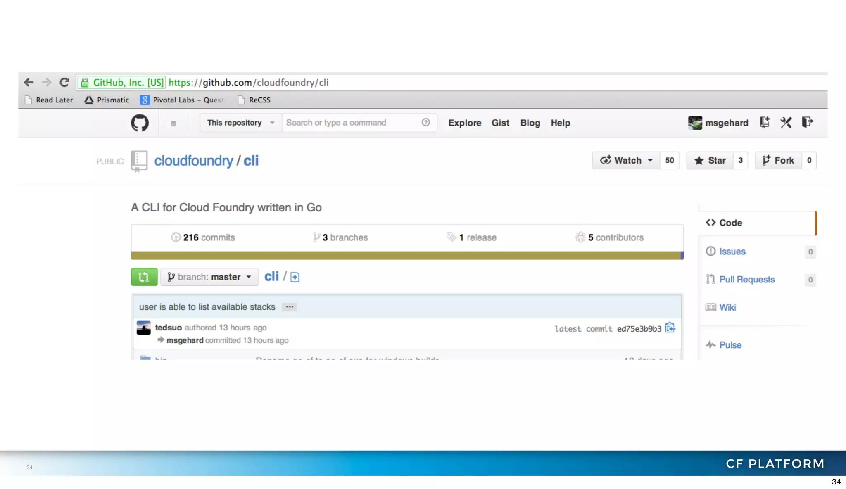
Task: Expand the commit message ellipsis
Action: (289, 307)
